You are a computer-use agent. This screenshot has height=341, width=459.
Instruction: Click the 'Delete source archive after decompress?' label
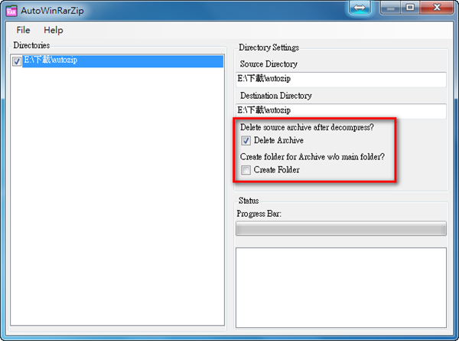pyautogui.click(x=307, y=127)
